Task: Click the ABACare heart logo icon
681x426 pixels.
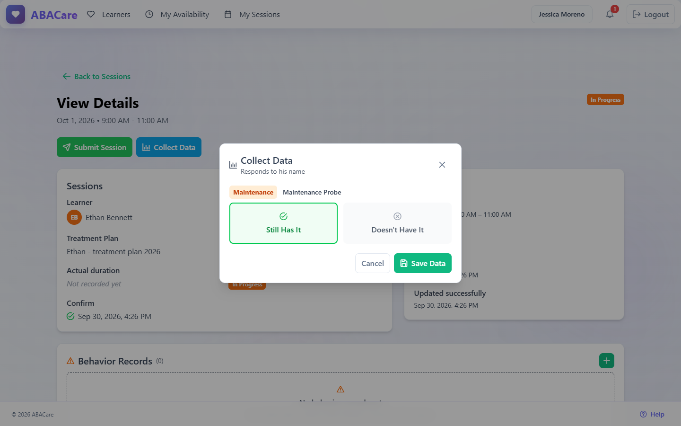Action: [x=16, y=14]
